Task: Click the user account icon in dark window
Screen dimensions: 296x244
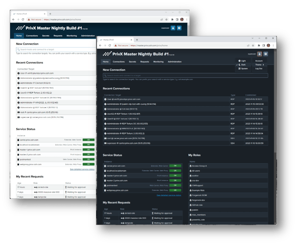Action: (260, 54)
